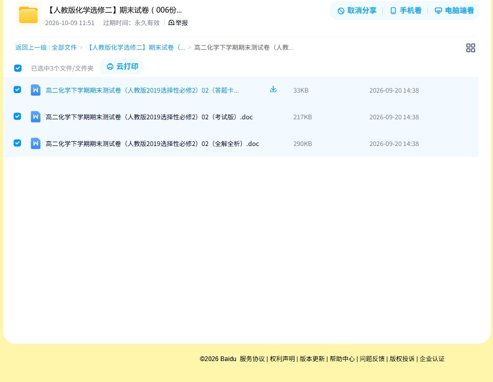Choose 手机看 to view on phone
Image resolution: width=493 pixels, height=382 pixels.
[x=405, y=10]
